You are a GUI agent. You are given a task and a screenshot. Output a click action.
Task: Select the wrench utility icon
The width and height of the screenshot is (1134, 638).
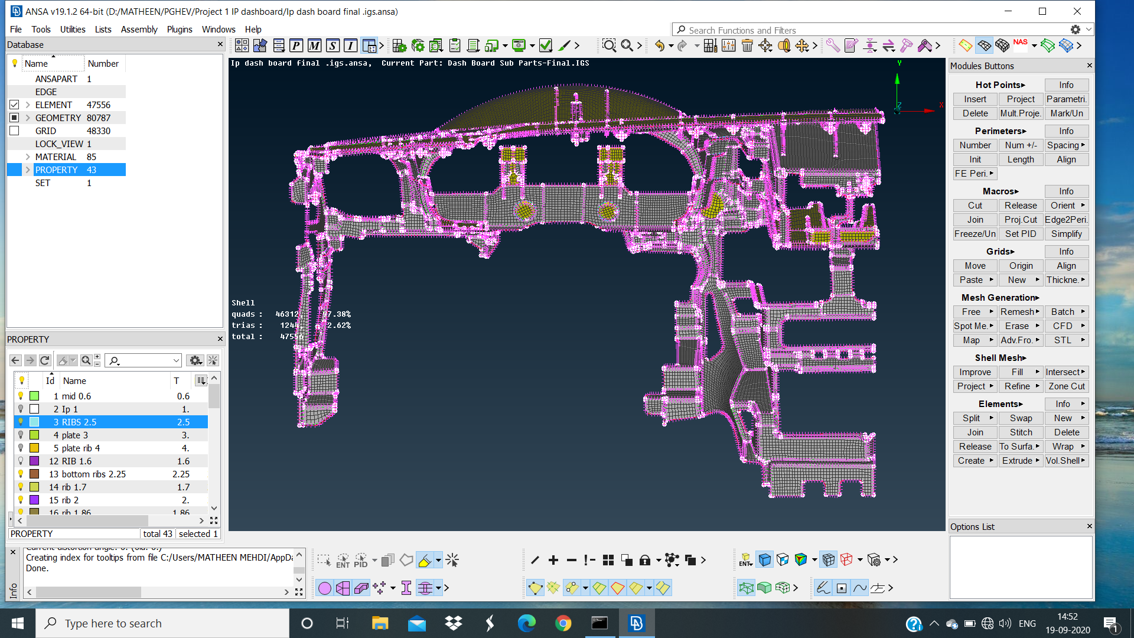[x=833, y=45]
